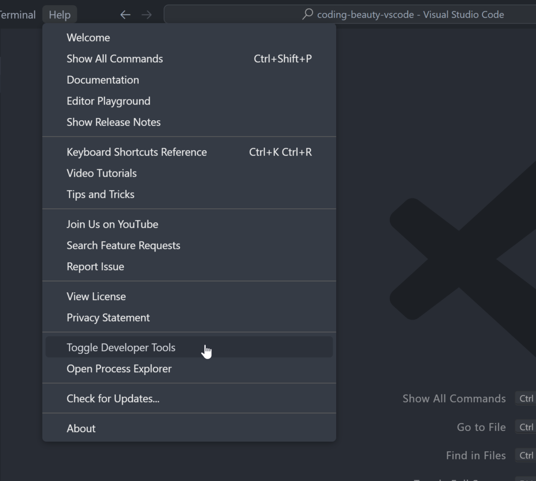Click Join Us on YouTube
Viewport: 536px width, 481px height.
[112, 224]
